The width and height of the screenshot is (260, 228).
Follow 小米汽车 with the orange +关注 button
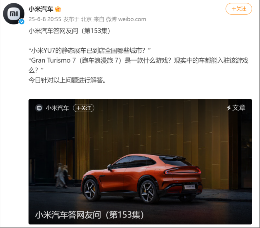pyautogui.click(x=239, y=9)
